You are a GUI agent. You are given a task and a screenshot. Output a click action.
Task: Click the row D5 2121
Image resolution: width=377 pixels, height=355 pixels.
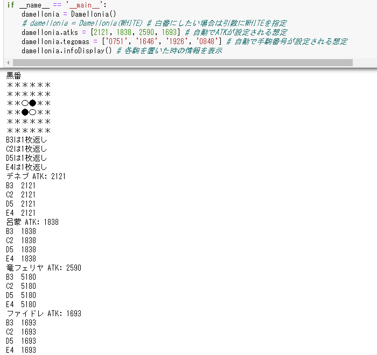pos(21,203)
